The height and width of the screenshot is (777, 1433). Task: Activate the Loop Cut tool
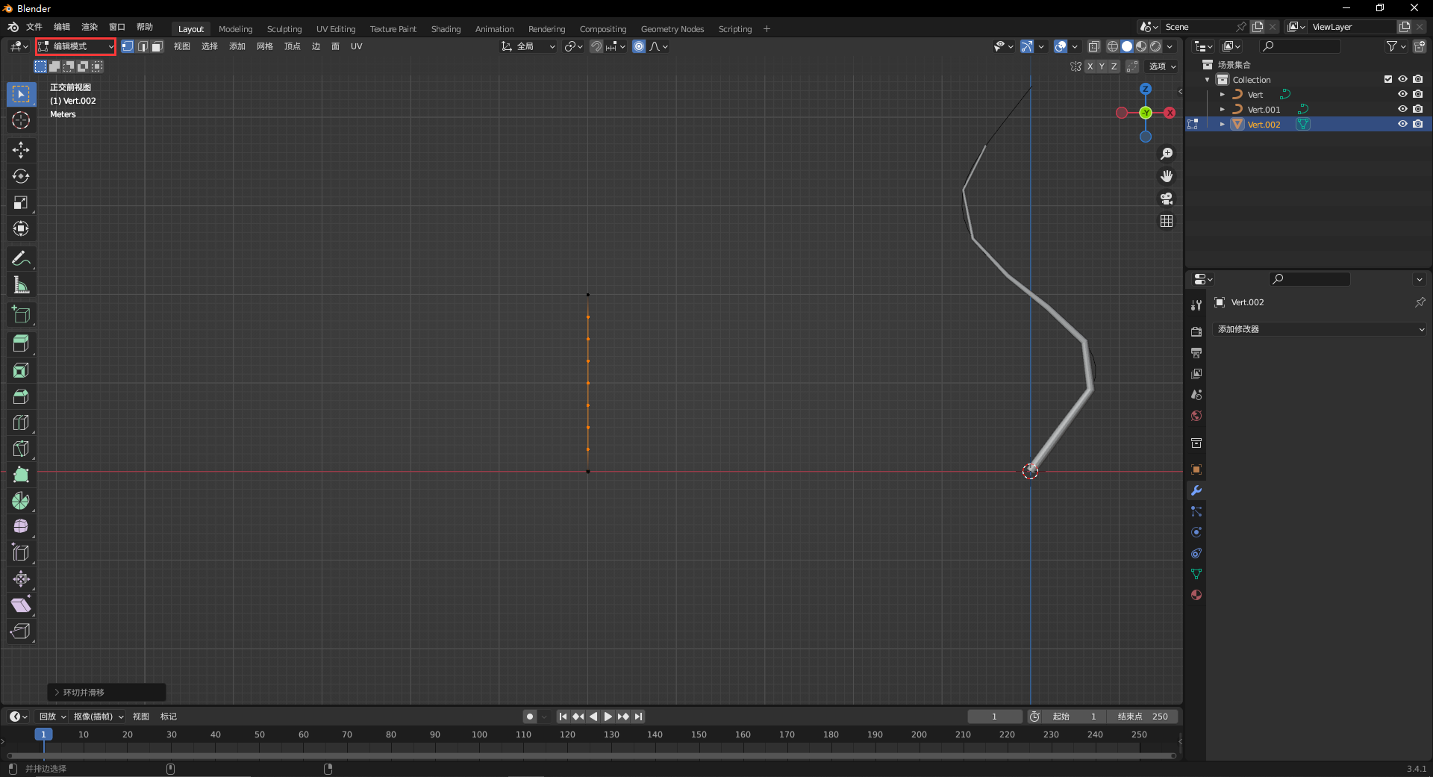tap(21, 422)
